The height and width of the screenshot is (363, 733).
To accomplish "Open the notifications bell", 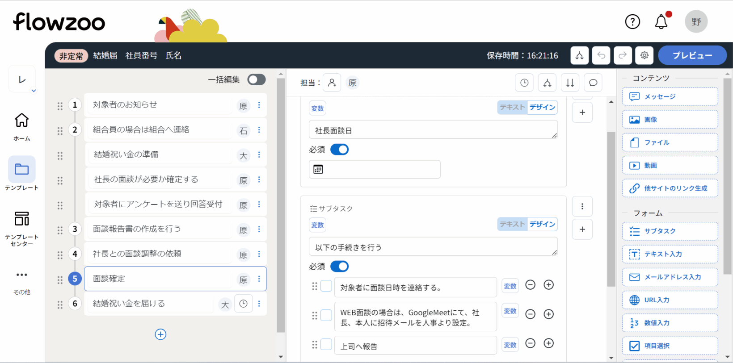I will coord(661,22).
